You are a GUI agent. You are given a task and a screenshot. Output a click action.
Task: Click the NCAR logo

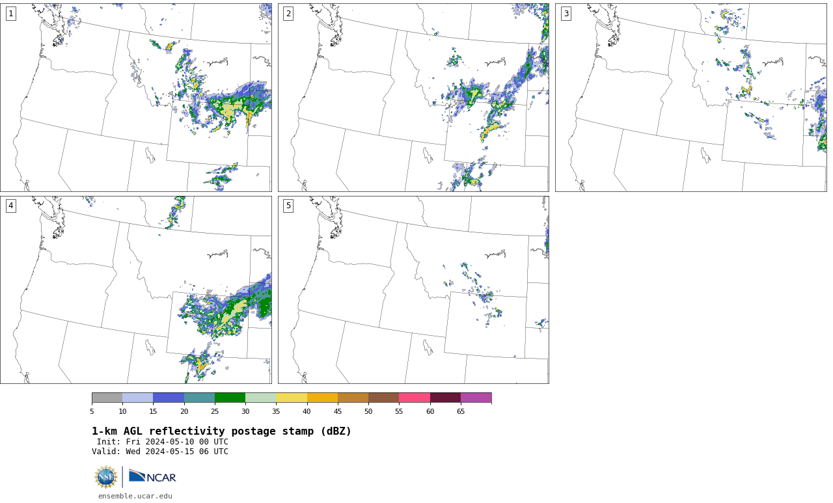pos(152,476)
